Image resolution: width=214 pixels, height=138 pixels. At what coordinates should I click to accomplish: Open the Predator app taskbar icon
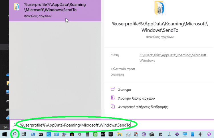pos(111,134)
